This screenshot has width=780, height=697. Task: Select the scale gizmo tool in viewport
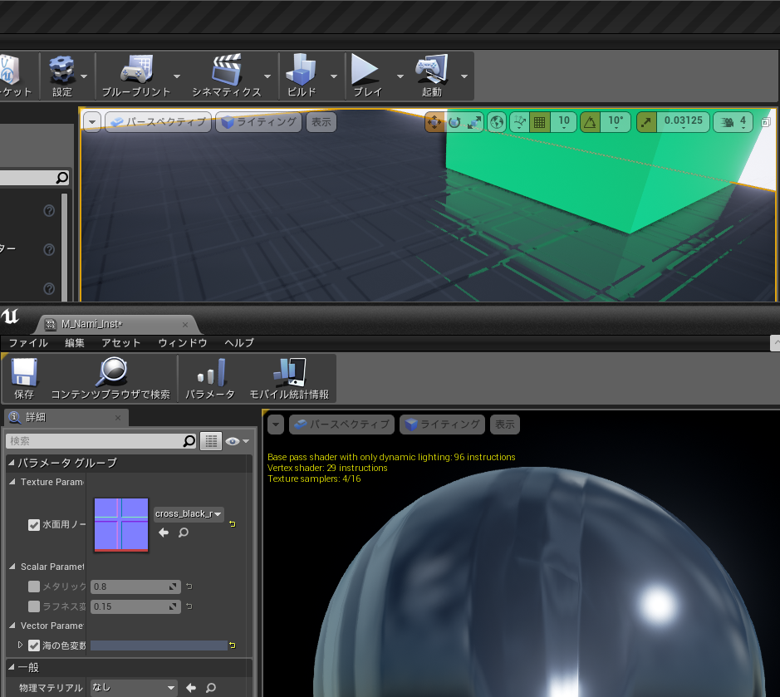click(474, 122)
